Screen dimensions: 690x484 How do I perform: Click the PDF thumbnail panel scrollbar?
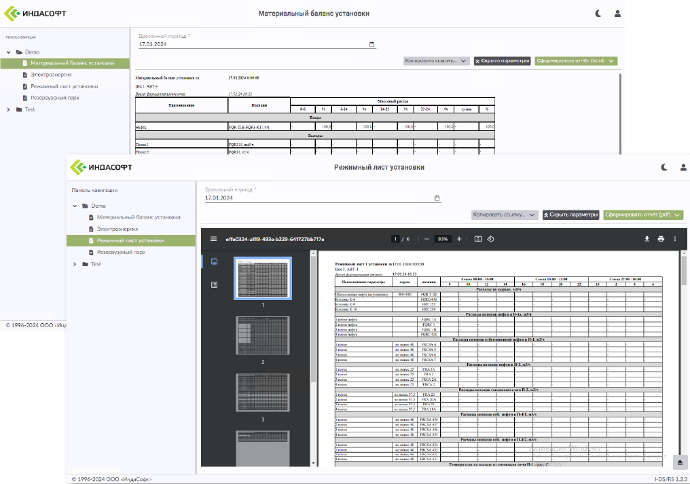click(x=313, y=318)
